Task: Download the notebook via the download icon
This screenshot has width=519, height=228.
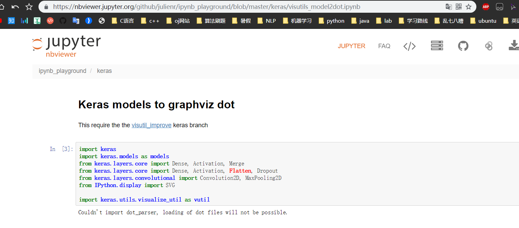Action: [514, 45]
